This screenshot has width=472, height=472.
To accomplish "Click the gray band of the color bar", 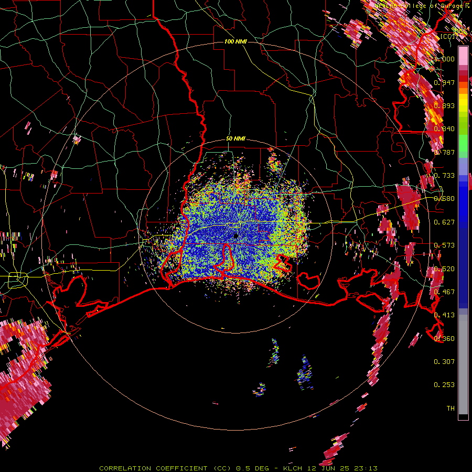I will [463, 364].
